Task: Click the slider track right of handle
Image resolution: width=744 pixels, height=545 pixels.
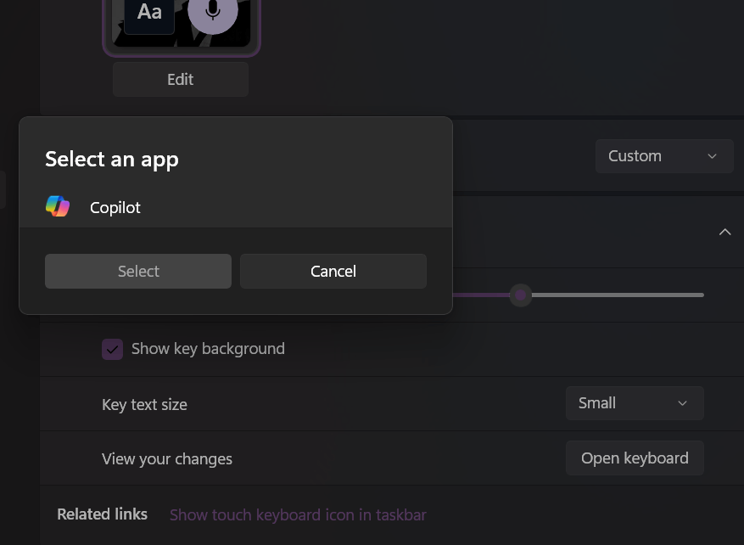Action: (618, 295)
